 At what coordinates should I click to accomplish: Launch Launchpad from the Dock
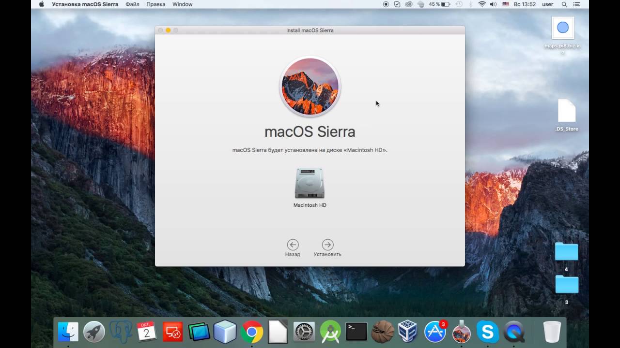tap(94, 332)
